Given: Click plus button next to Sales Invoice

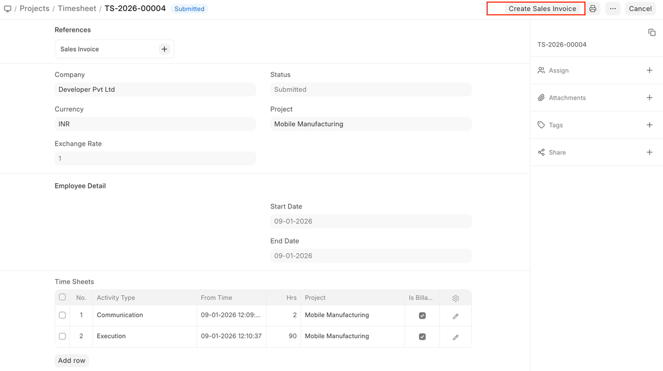Looking at the screenshot, I should pos(164,49).
